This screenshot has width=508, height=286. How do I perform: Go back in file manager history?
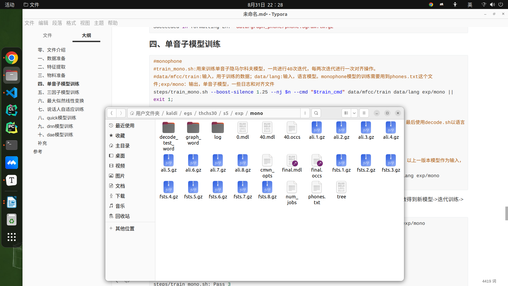click(x=112, y=113)
